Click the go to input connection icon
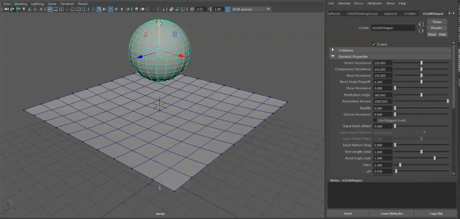 point(421,24)
